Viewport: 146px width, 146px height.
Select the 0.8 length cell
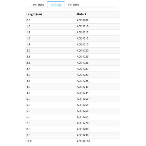click(x=28, y=20)
